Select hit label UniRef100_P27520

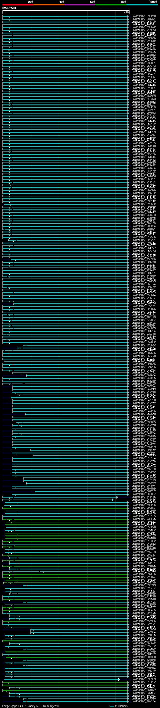click(143, 698)
